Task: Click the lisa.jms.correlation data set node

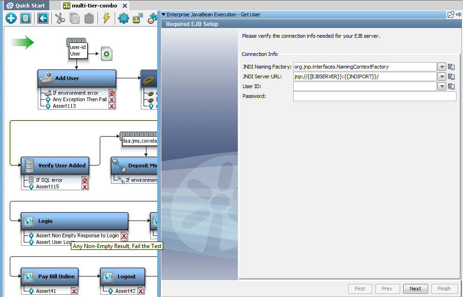Action: click(139, 141)
